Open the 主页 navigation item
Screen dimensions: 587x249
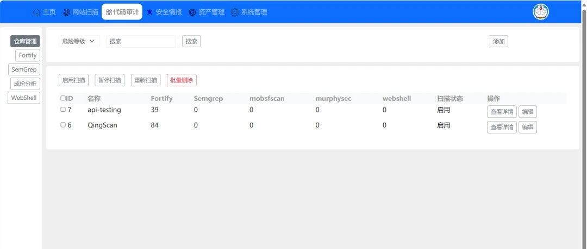point(45,12)
